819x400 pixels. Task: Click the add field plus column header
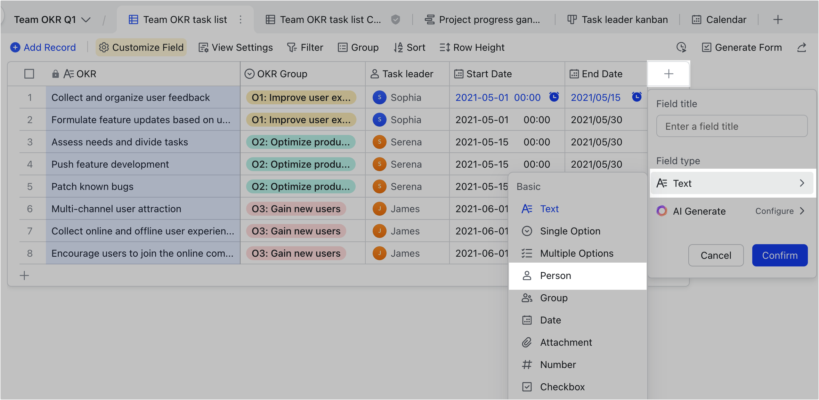pyautogui.click(x=668, y=74)
